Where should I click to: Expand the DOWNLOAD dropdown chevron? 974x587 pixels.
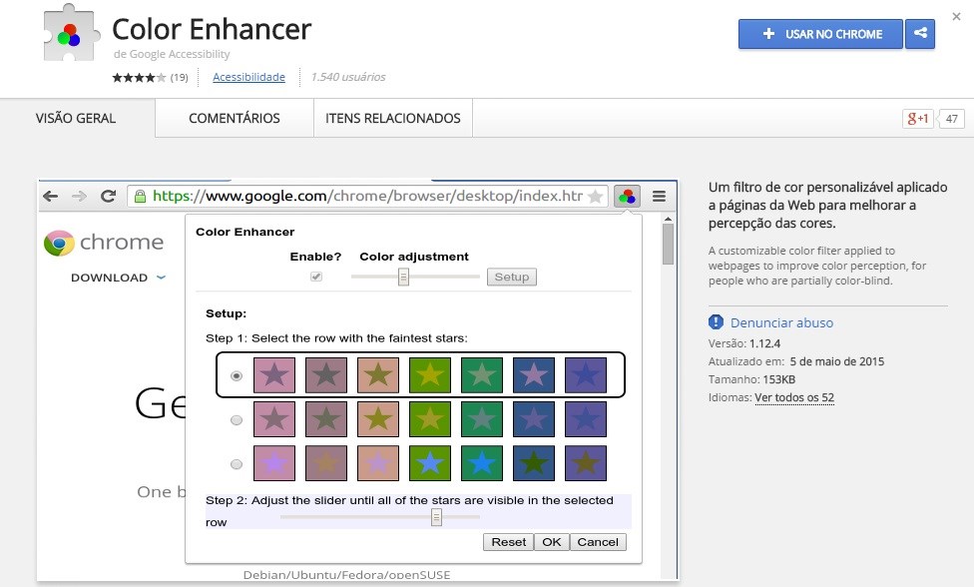click(x=161, y=278)
